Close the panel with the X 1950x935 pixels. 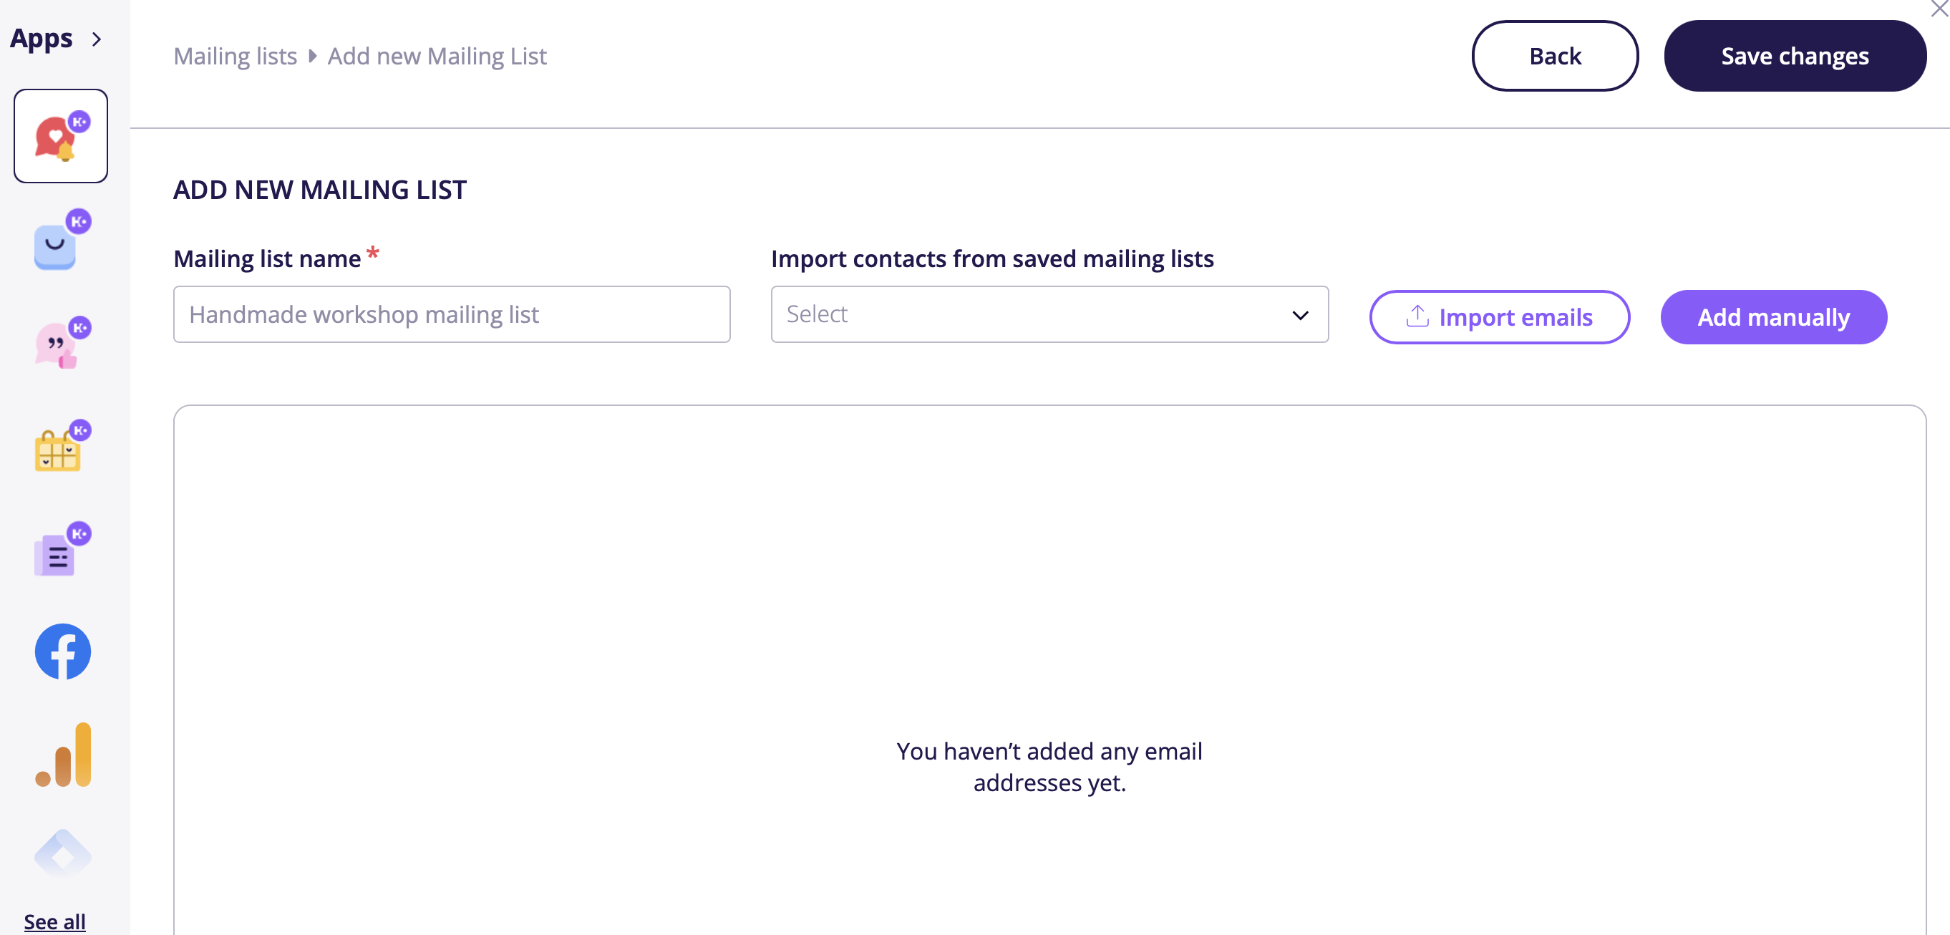(x=1939, y=9)
